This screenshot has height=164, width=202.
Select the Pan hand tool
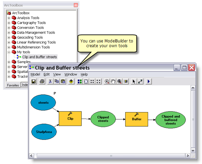point(113,81)
